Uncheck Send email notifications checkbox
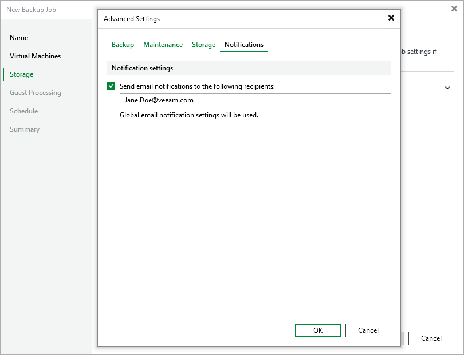This screenshot has height=355, width=464. tap(111, 86)
